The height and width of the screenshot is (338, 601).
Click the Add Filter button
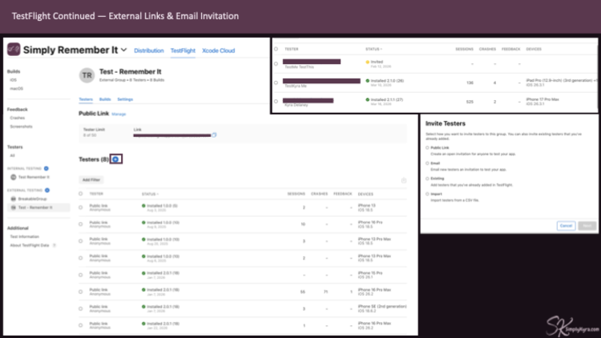click(91, 179)
